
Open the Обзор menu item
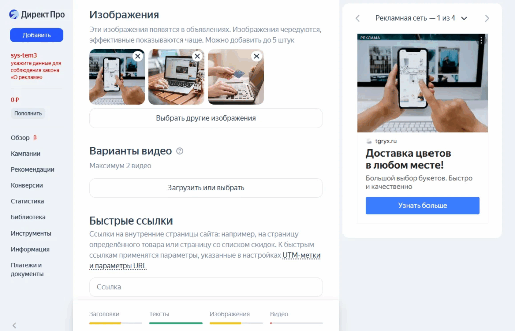click(20, 138)
